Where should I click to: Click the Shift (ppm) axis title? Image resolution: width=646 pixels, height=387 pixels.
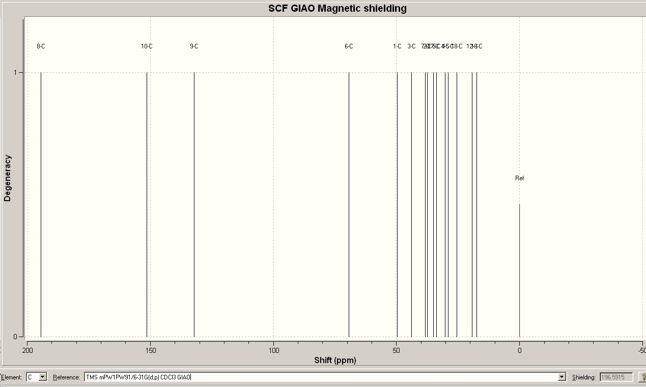coord(335,360)
